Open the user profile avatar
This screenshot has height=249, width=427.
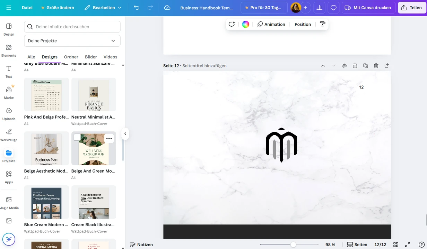[x=296, y=8]
